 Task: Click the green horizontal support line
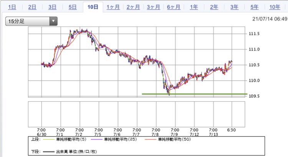click(195, 94)
